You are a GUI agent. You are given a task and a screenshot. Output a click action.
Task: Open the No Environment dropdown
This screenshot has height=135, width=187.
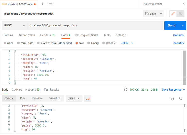pos(164,4)
